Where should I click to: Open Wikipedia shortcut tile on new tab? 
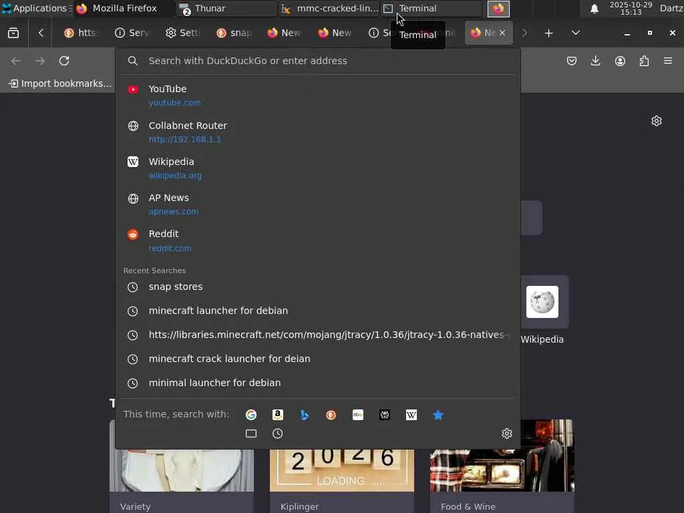click(542, 311)
